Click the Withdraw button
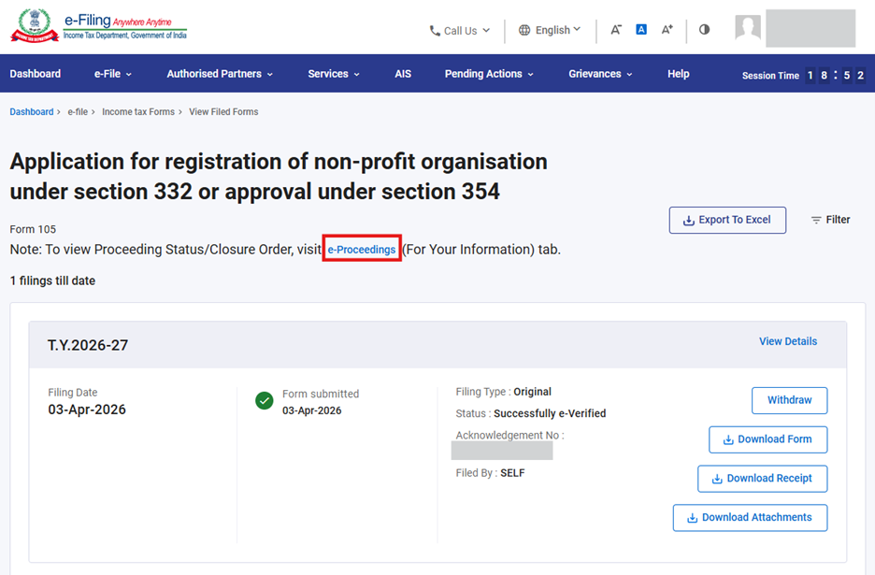This screenshot has height=575, width=875. (789, 400)
